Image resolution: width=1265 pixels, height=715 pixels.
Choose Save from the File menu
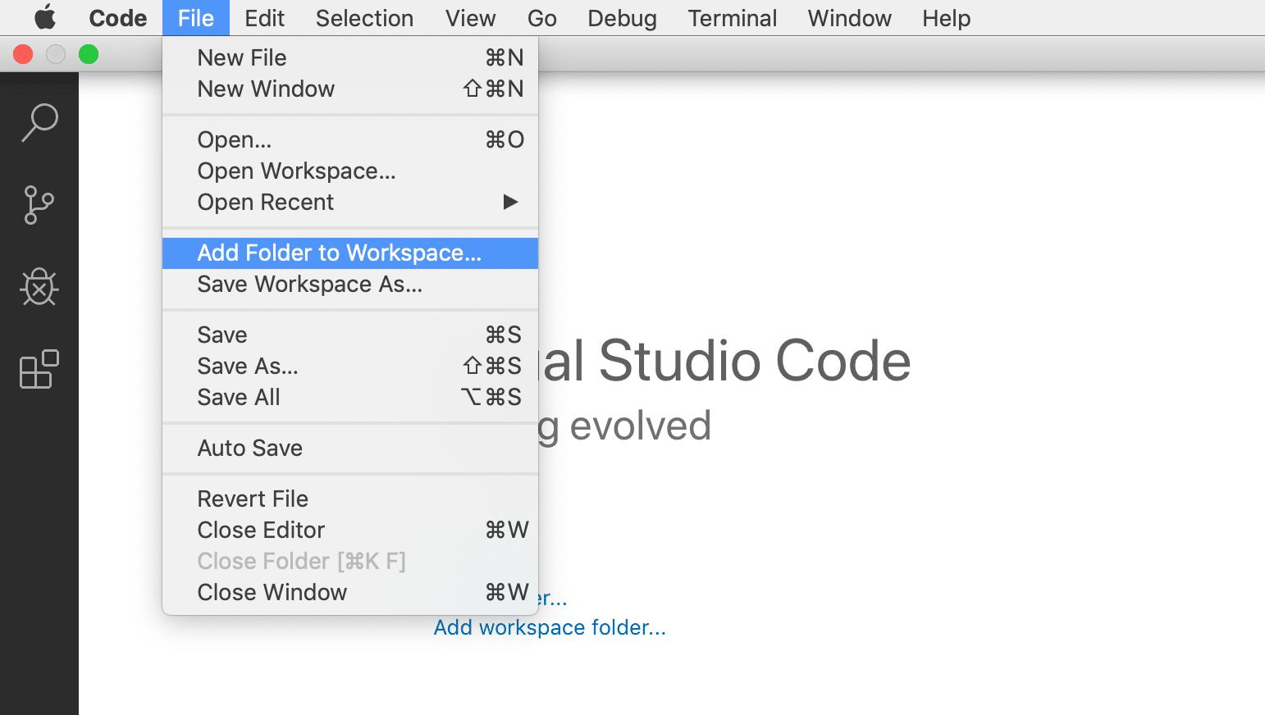350,335
